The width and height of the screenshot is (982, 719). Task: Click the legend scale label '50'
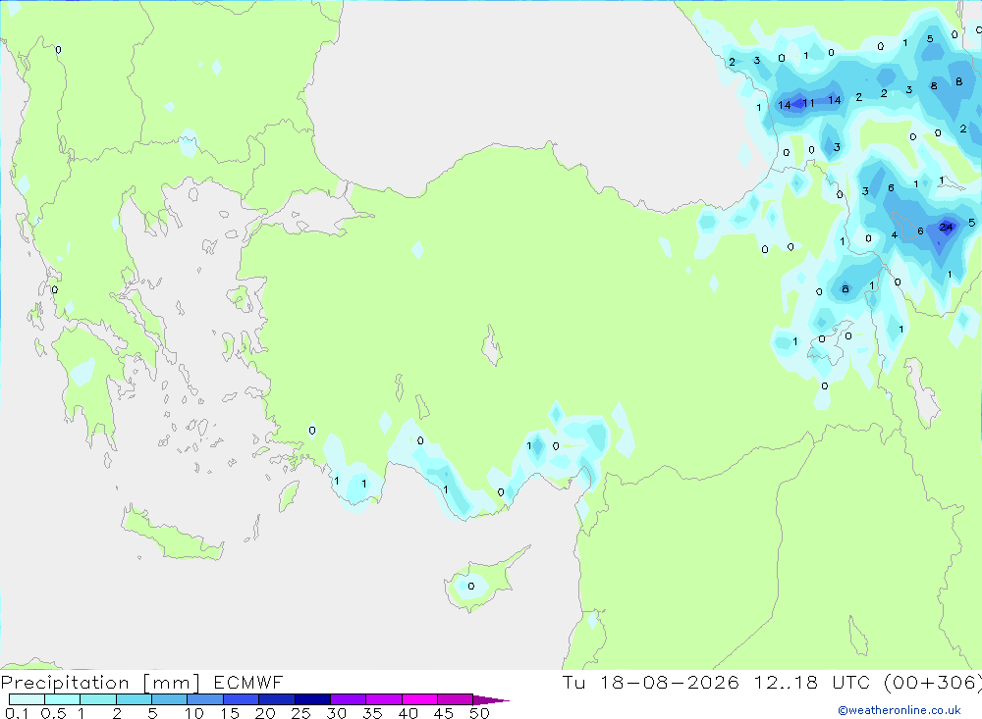tap(479, 713)
